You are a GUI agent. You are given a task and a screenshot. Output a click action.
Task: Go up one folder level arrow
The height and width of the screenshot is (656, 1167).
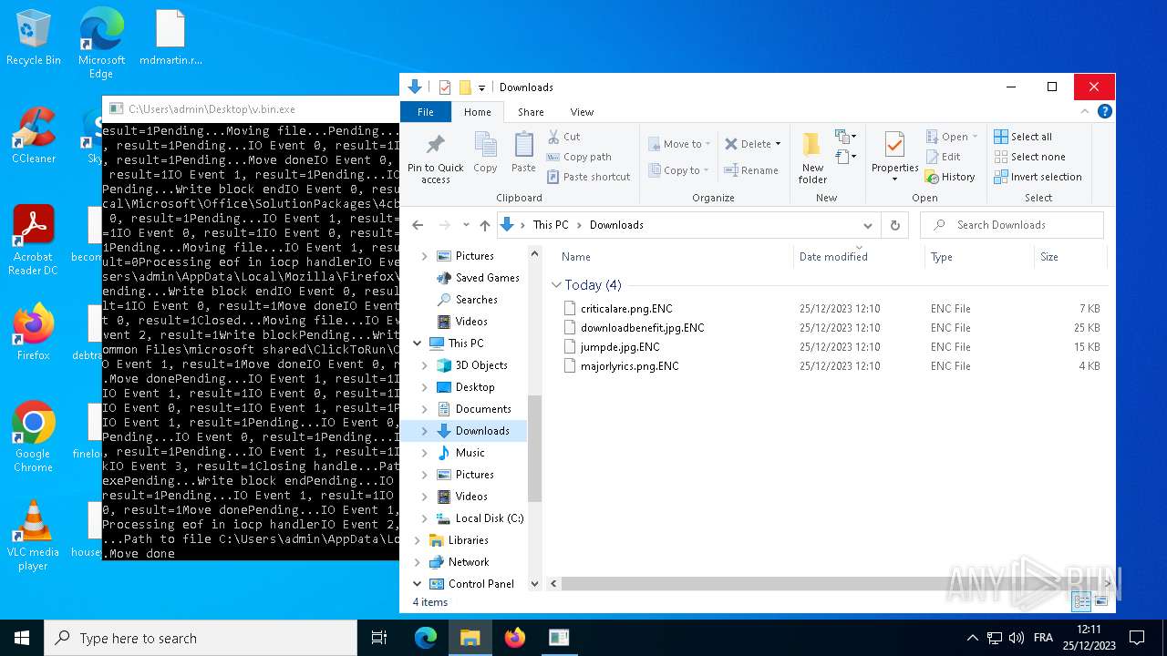485,225
